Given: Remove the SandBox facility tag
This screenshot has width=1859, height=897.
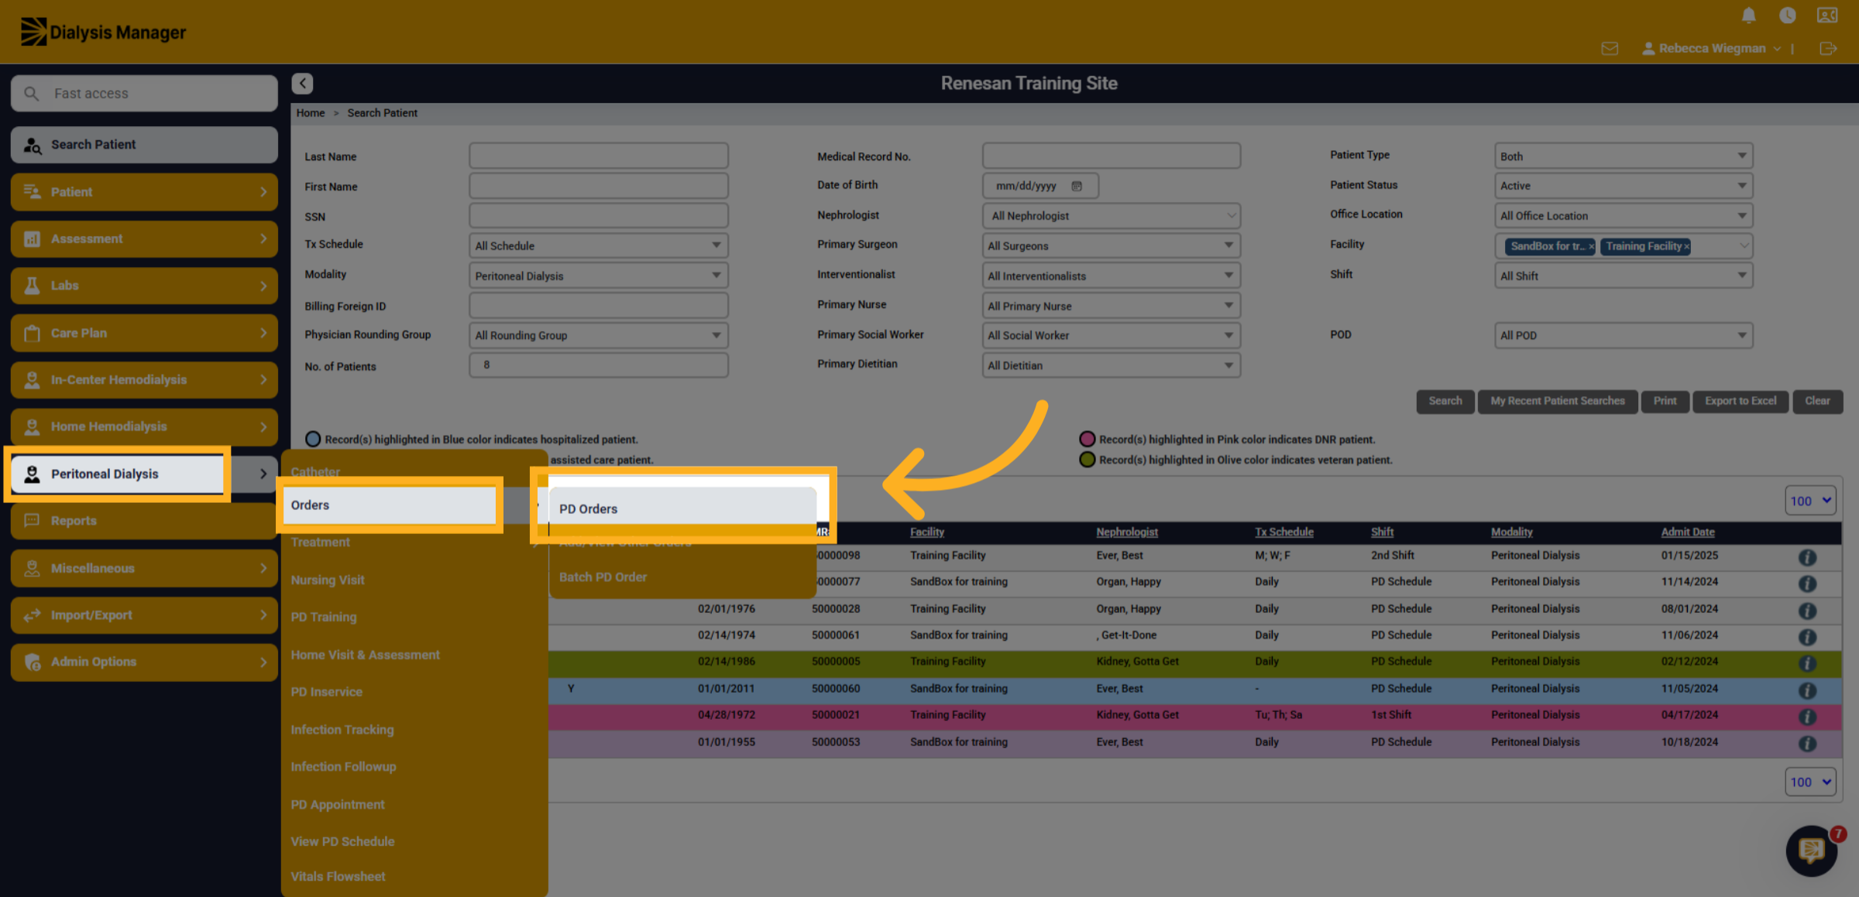Looking at the screenshot, I should coord(1591,247).
